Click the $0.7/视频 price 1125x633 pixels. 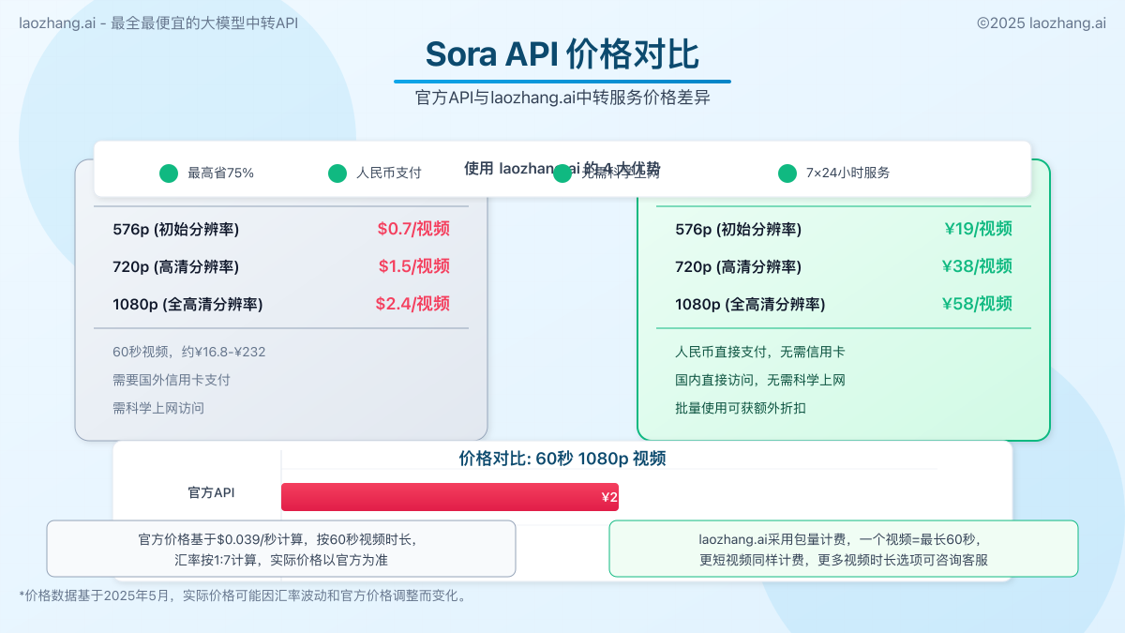tap(413, 229)
